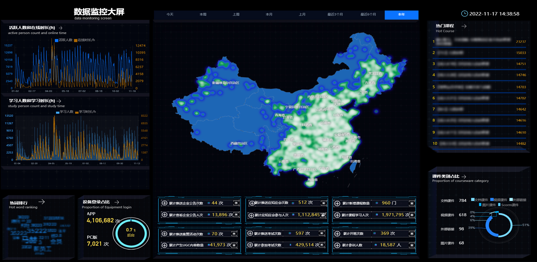Click the square icon right of 369 次
Viewport: 537px width, 262px height.
pyautogui.click(x=412, y=234)
